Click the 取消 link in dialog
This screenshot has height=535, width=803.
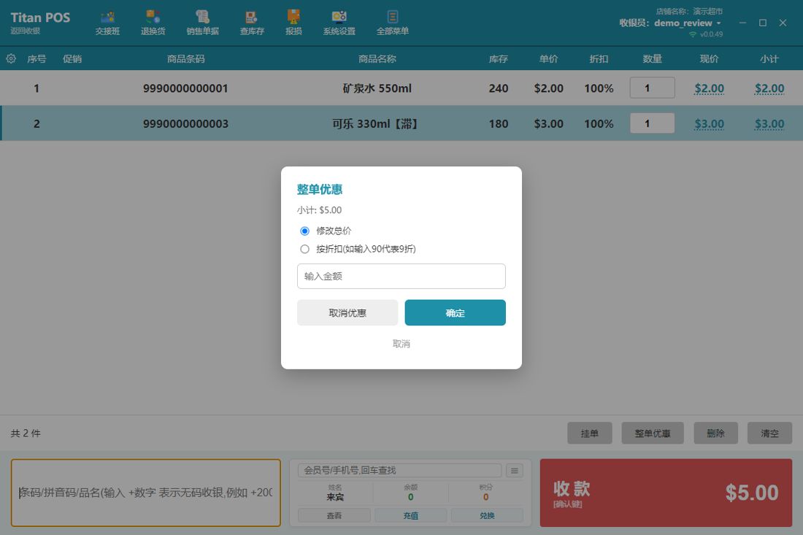click(401, 344)
